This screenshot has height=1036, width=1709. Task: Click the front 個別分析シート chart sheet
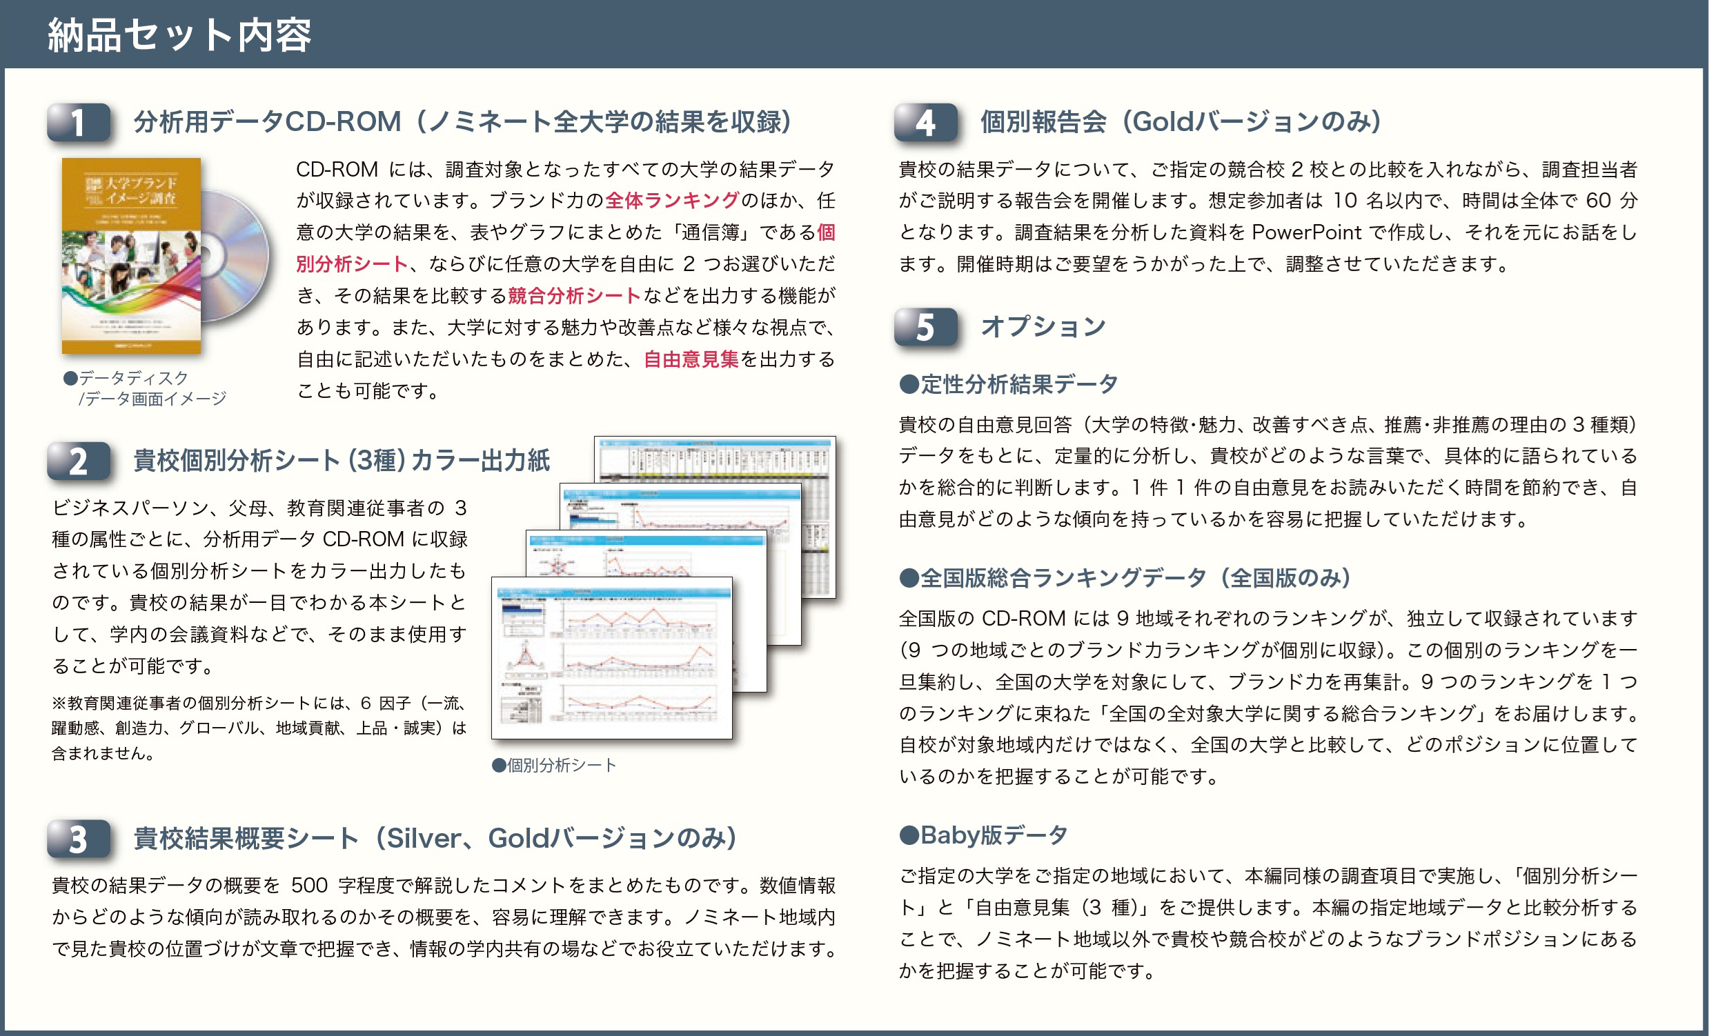(x=612, y=657)
